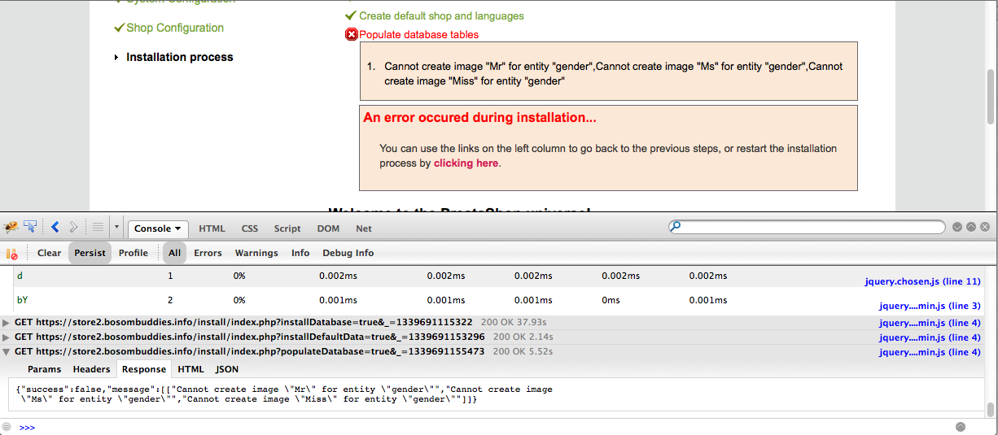Viewport: 998px width, 435px height.
Task: Open the jquery....min.js (line 3) source link
Action: click(930, 306)
